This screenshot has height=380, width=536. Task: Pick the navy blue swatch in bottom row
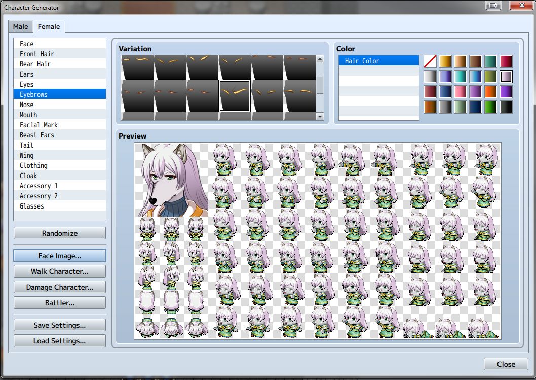(x=476, y=107)
